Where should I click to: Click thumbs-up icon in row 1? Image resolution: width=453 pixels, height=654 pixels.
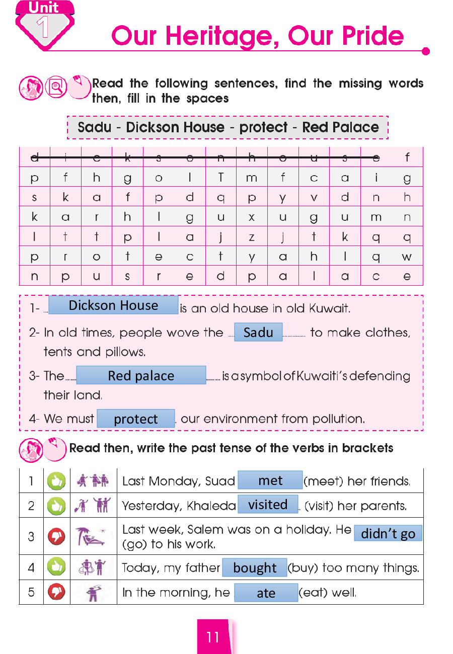[x=55, y=481]
